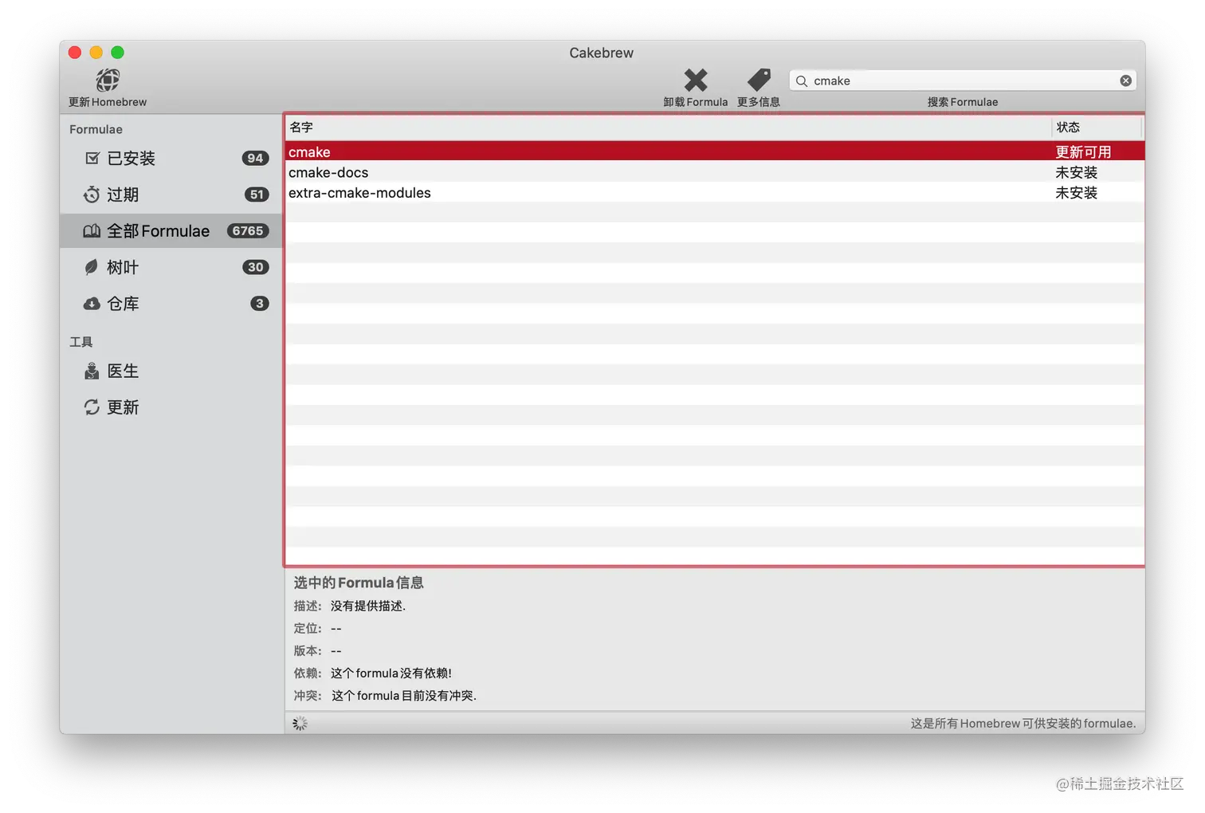Click status bar text about Homebrew formulae
Viewport: 1205px width, 813px height.
pyautogui.click(x=1023, y=724)
